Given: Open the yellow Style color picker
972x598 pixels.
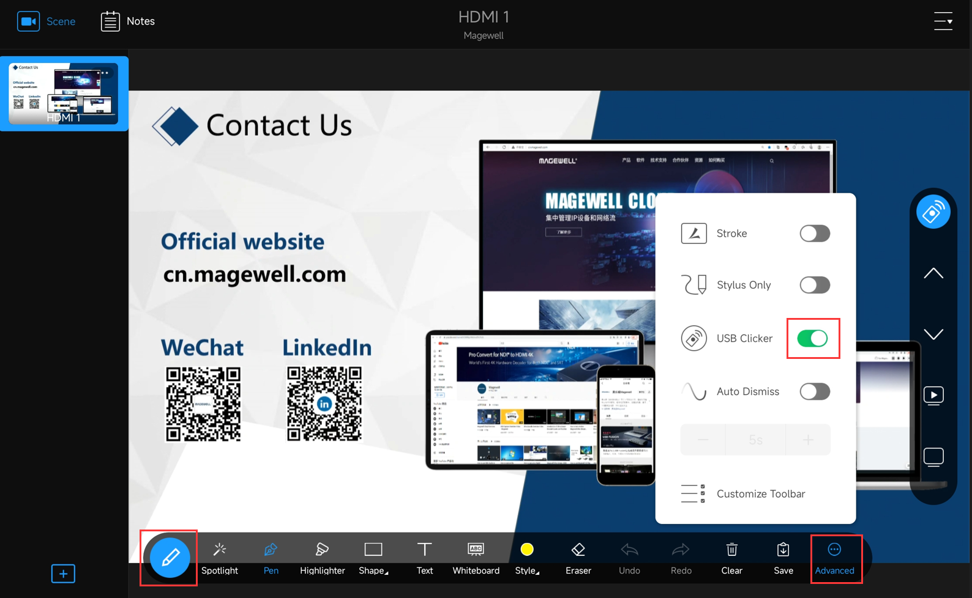Looking at the screenshot, I should (527, 559).
